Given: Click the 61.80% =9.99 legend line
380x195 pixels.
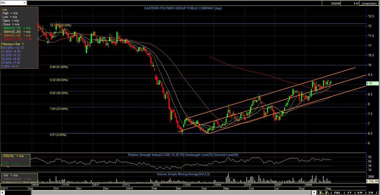Looking at the screenshot, I should [11, 51].
